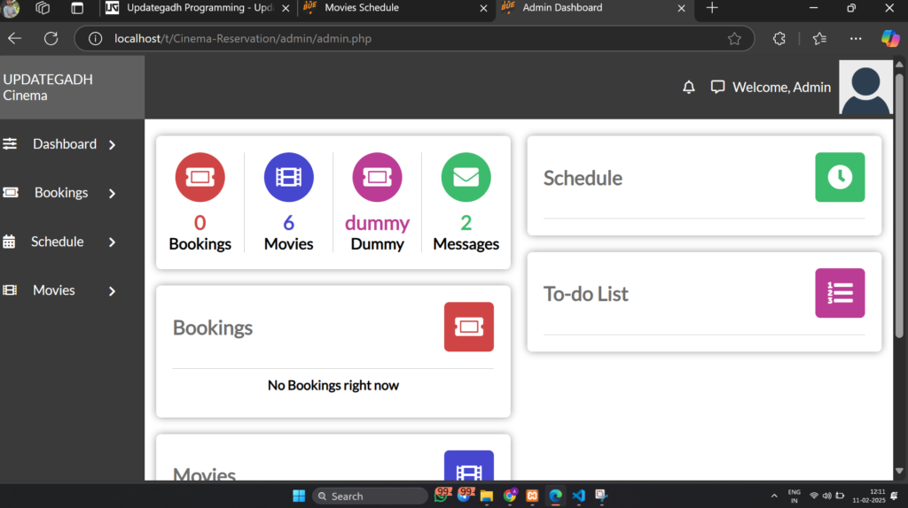Expand the Dashboard chevron in sidebar
The height and width of the screenshot is (508, 908).
coord(113,144)
